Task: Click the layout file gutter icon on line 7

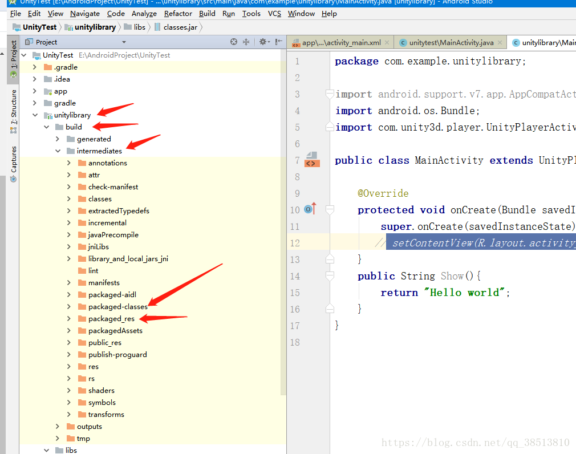Action: 312,160
